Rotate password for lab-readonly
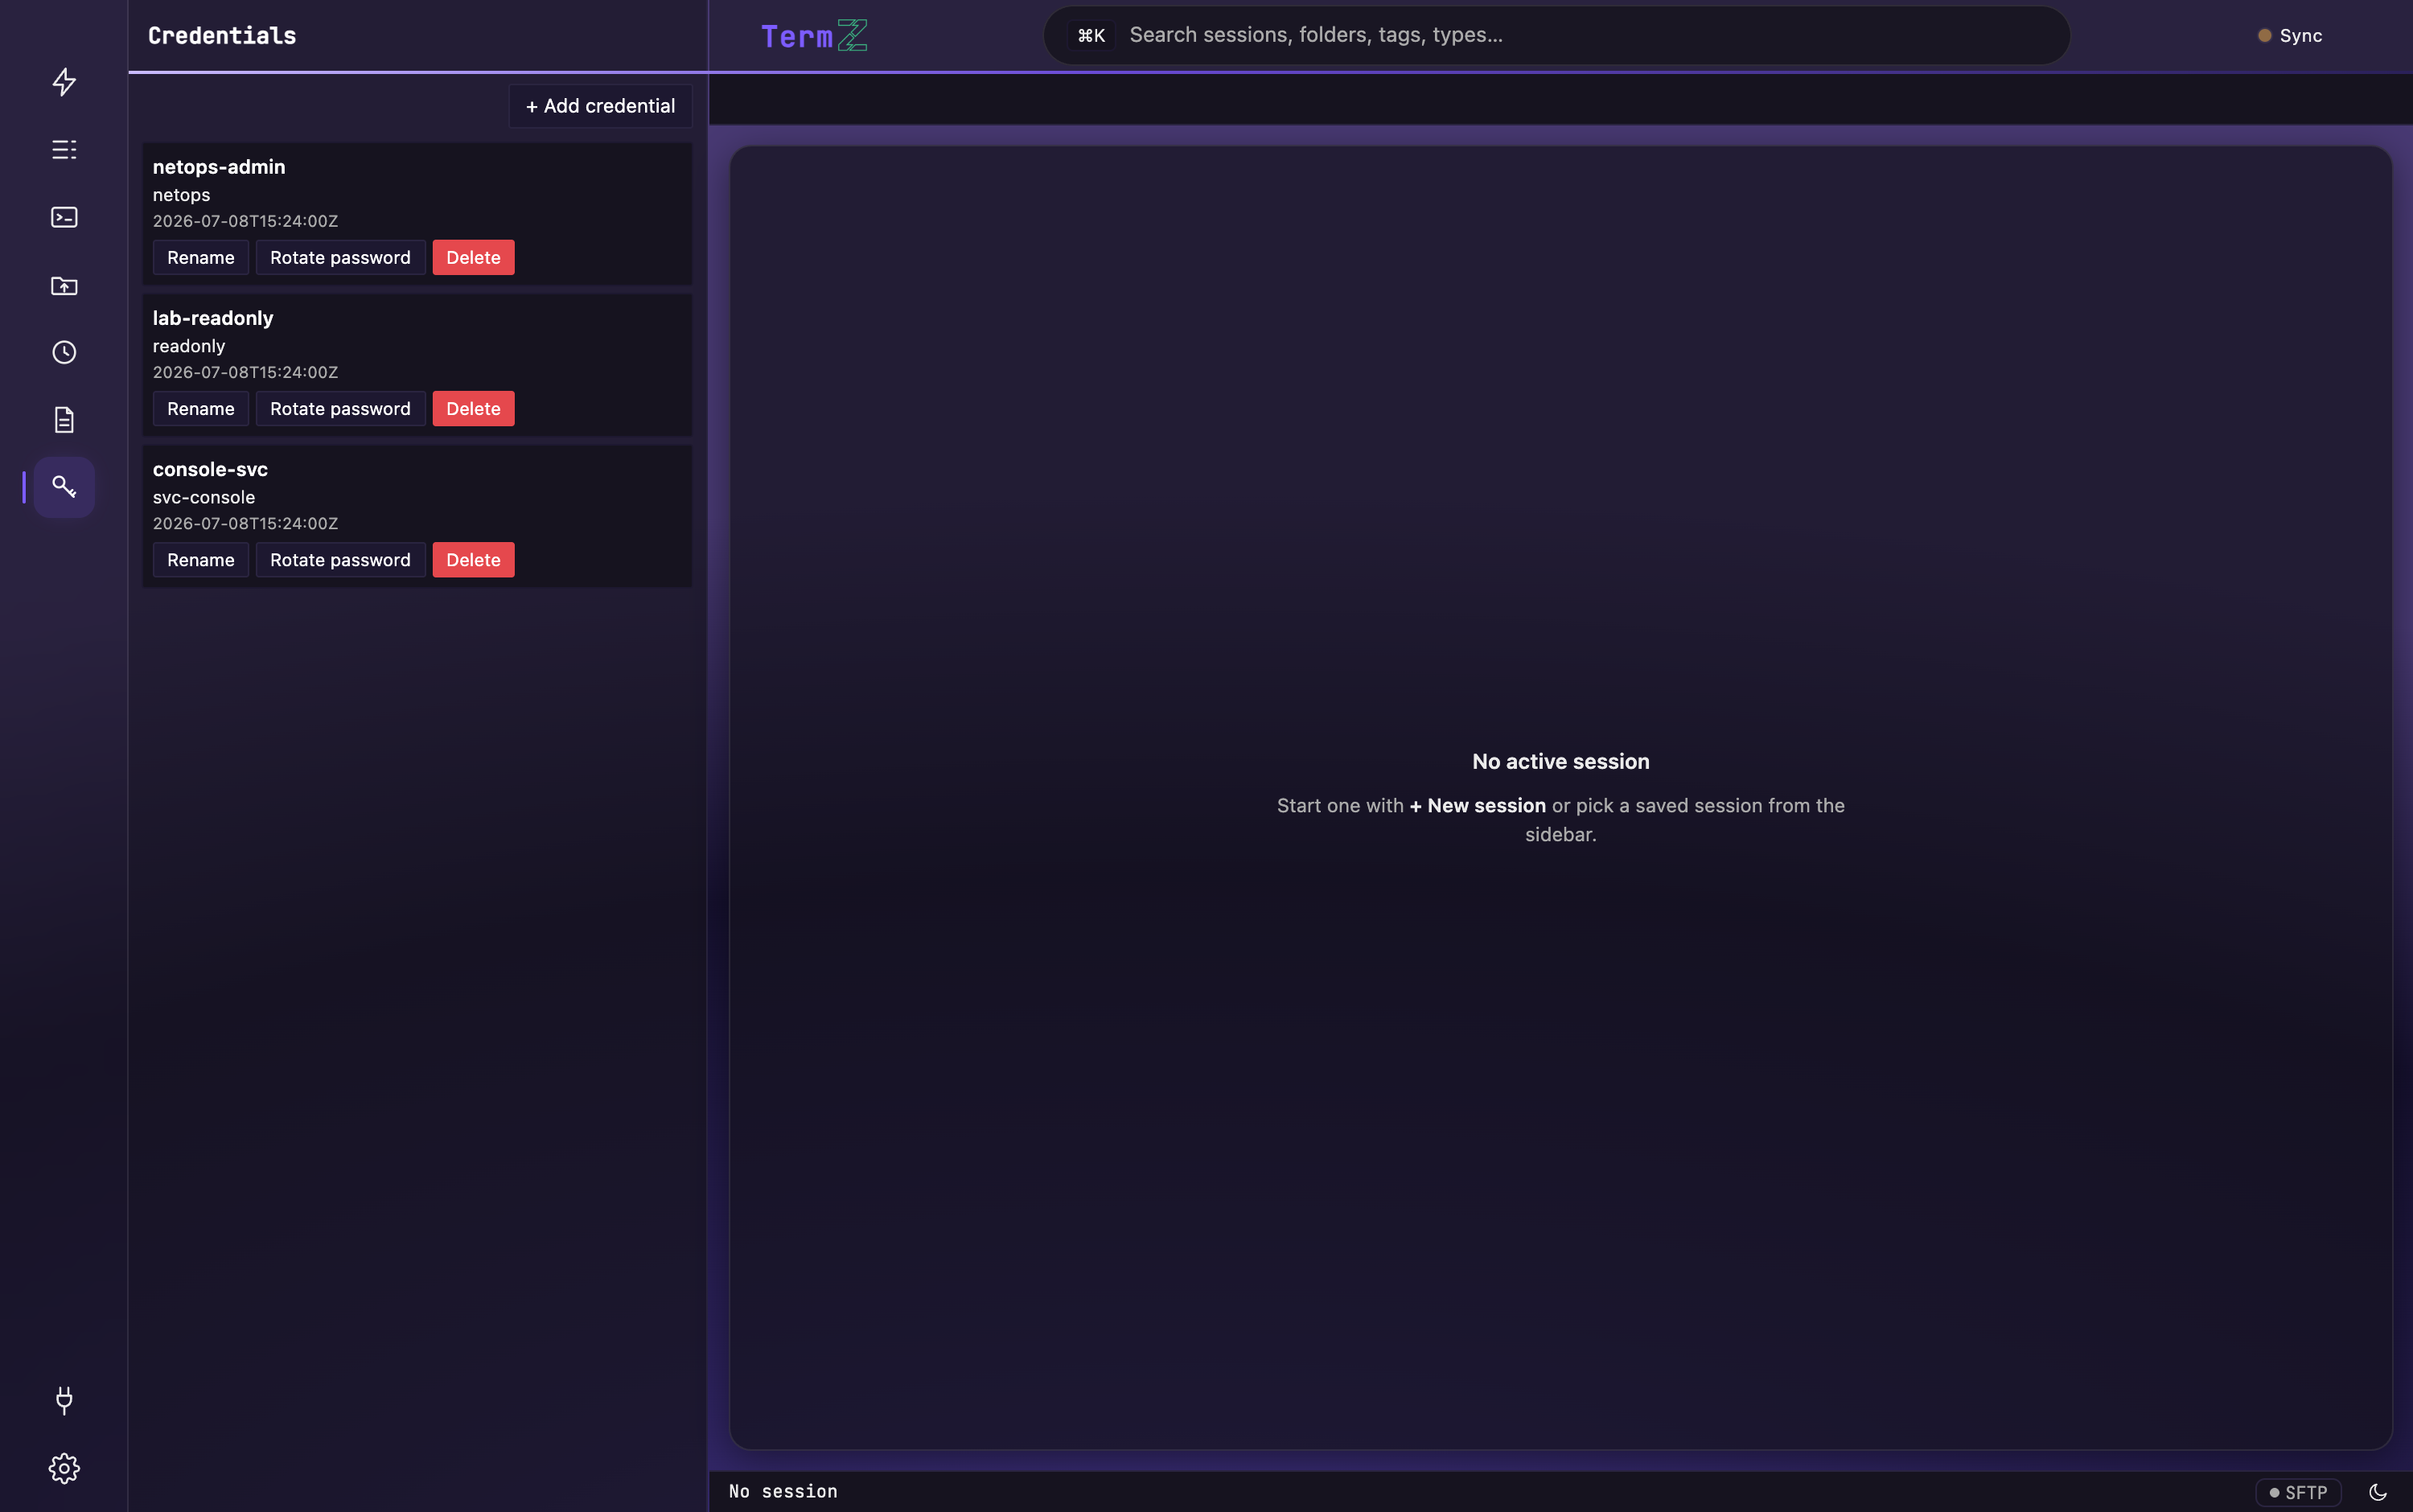Viewport: 2413px width, 1512px height. [340, 408]
